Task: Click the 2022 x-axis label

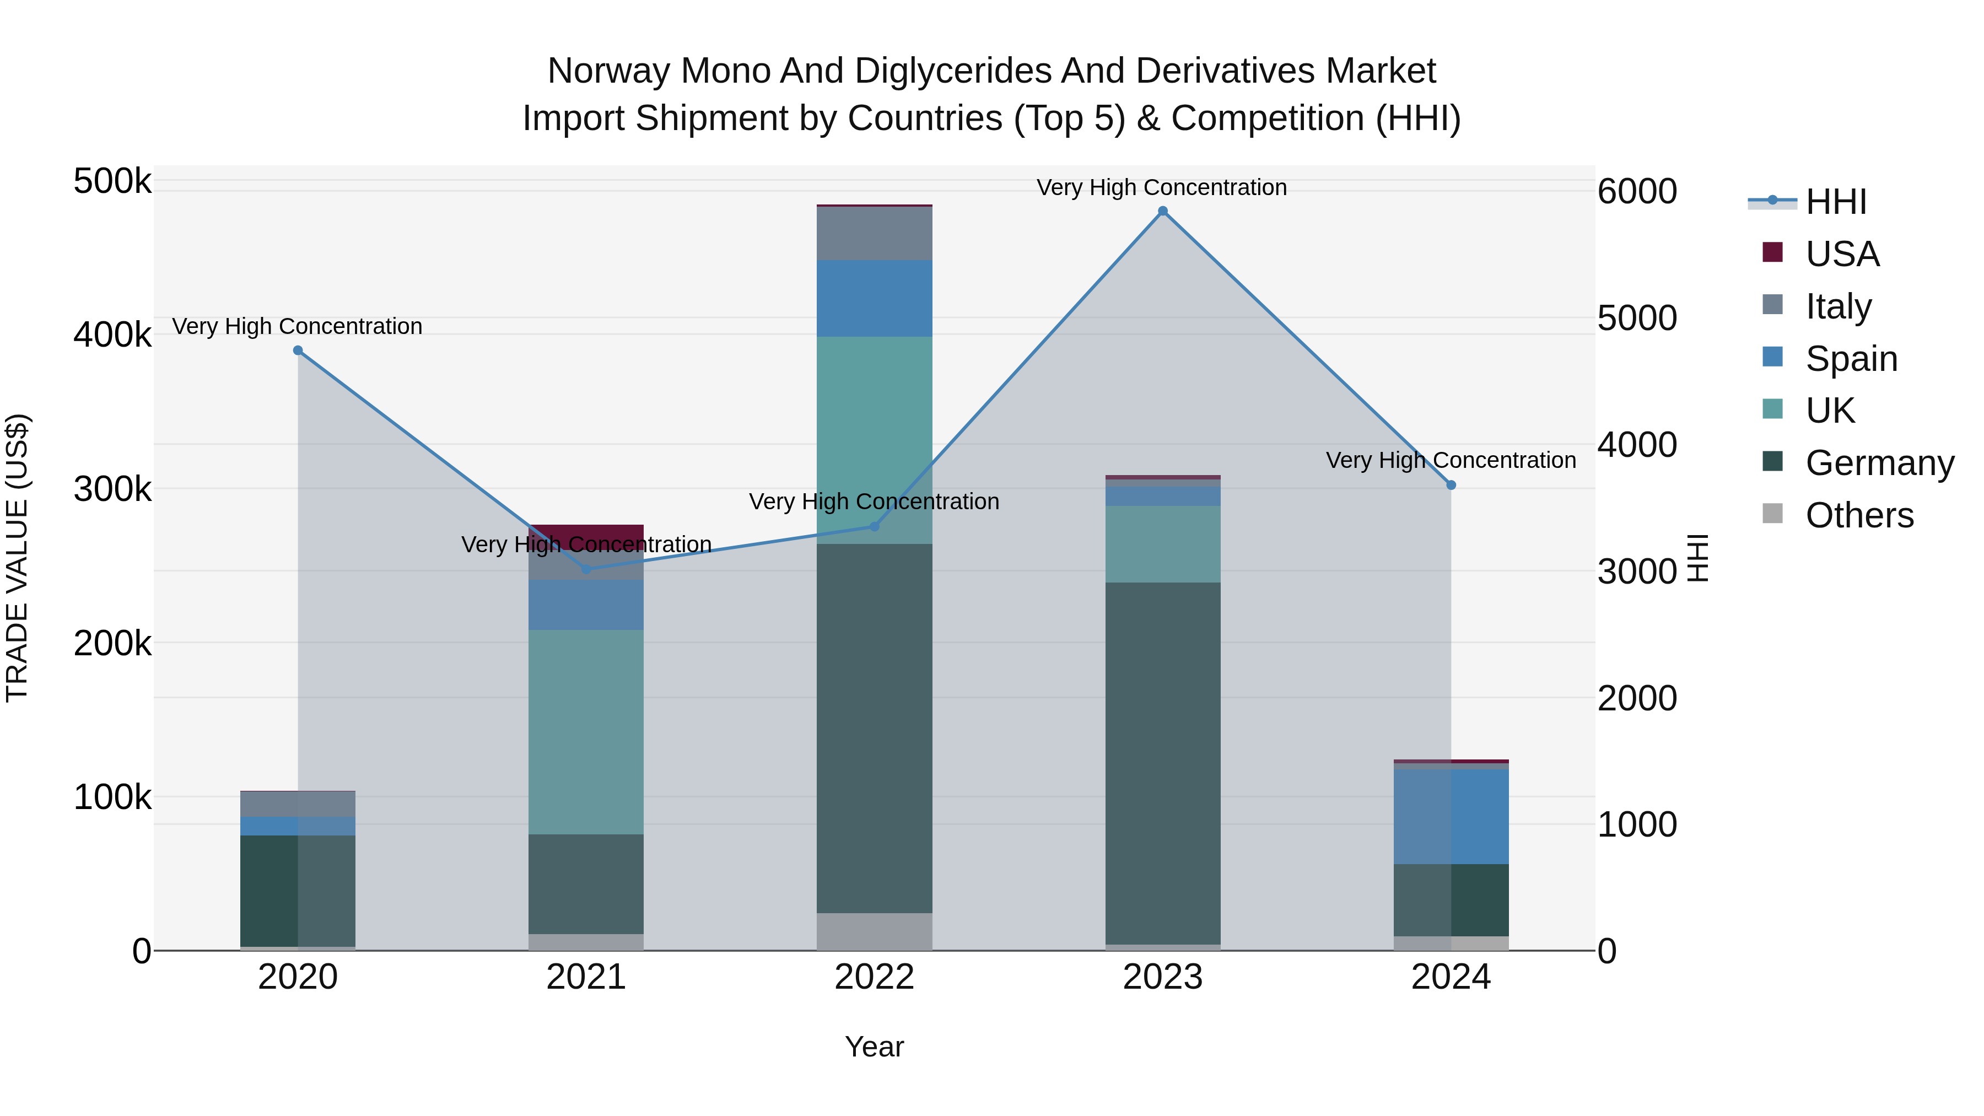Action: point(874,977)
